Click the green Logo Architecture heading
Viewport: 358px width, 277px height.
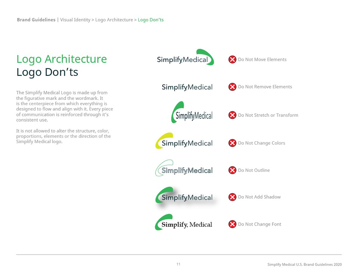click(61, 59)
